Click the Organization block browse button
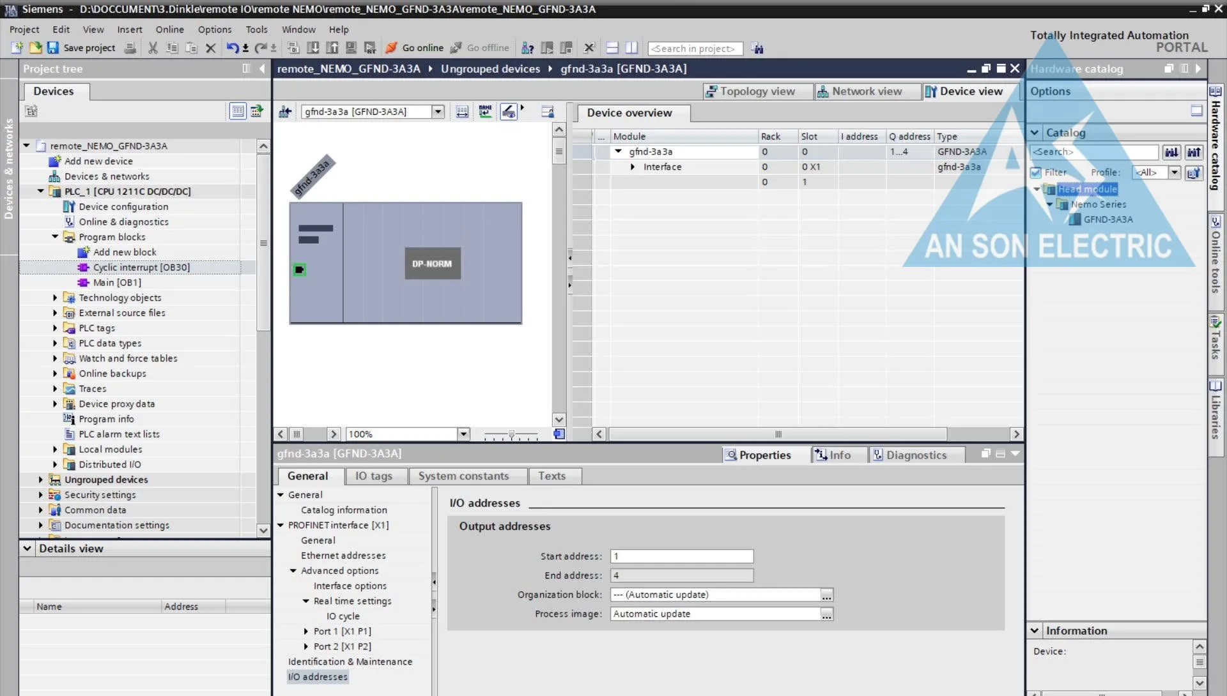The image size is (1227, 696). click(827, 595)
